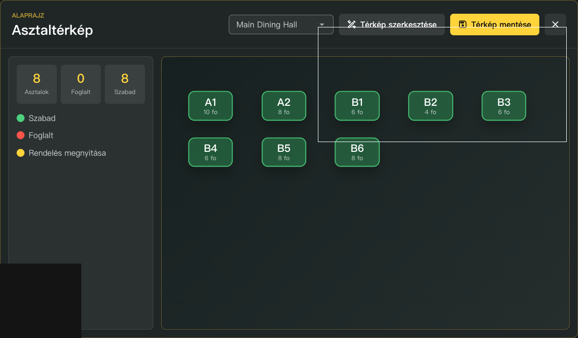The width and height of the screenshot is (578, 338).
Task: Click the Szabad count card showing 8
Action: (x=125, y=84)
